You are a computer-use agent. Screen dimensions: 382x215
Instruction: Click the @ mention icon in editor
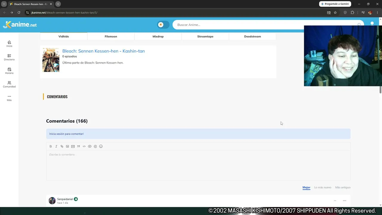tap(95, 146)
